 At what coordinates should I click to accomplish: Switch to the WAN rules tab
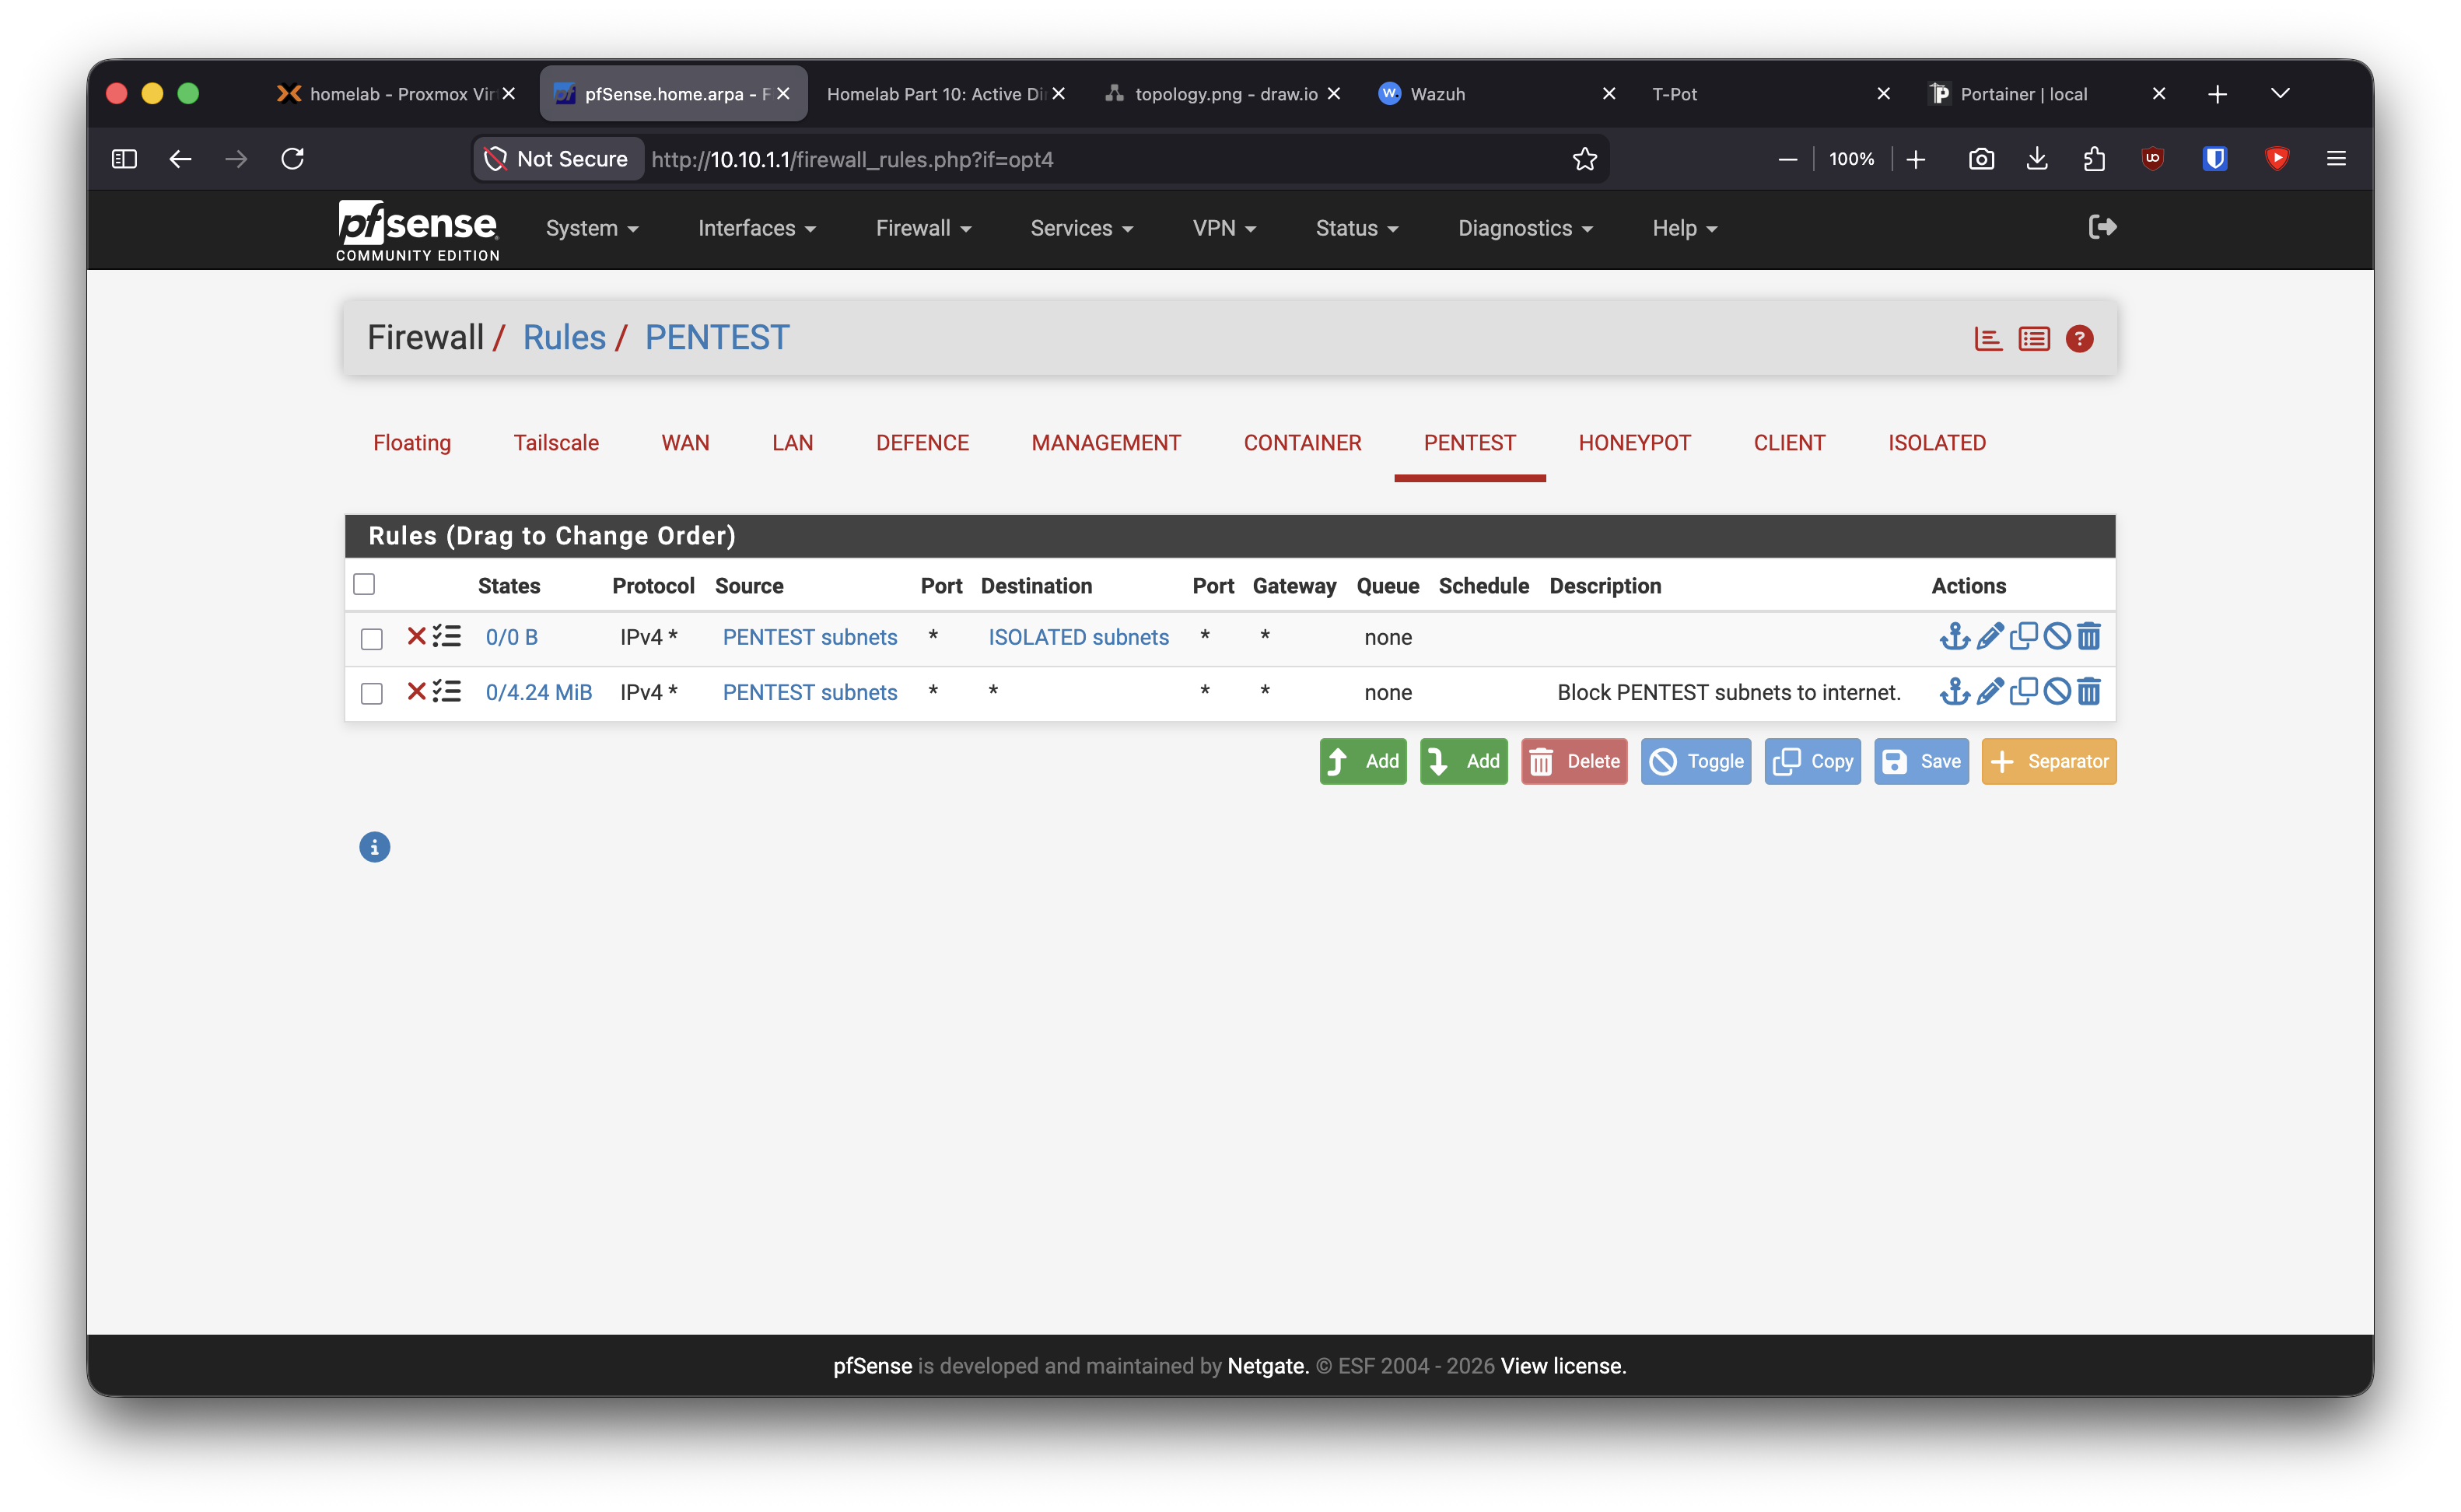point(685,443)
